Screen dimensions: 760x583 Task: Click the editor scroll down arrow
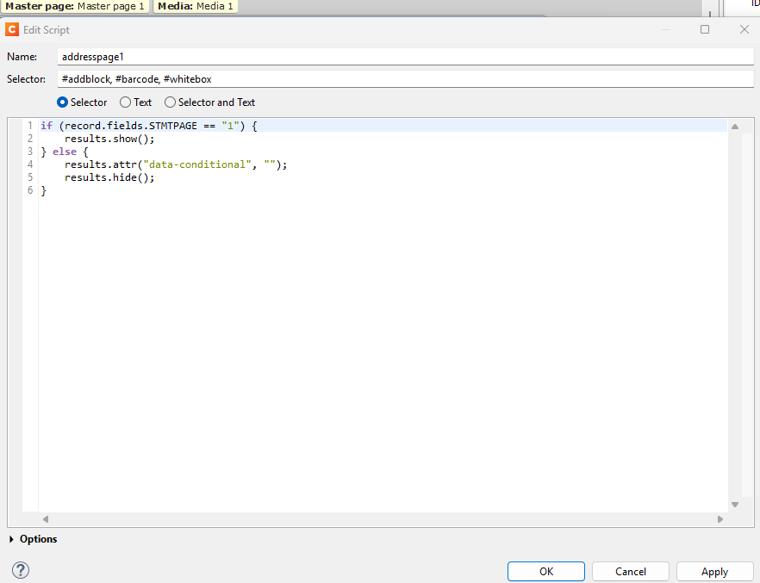click(x=735, y=504)
